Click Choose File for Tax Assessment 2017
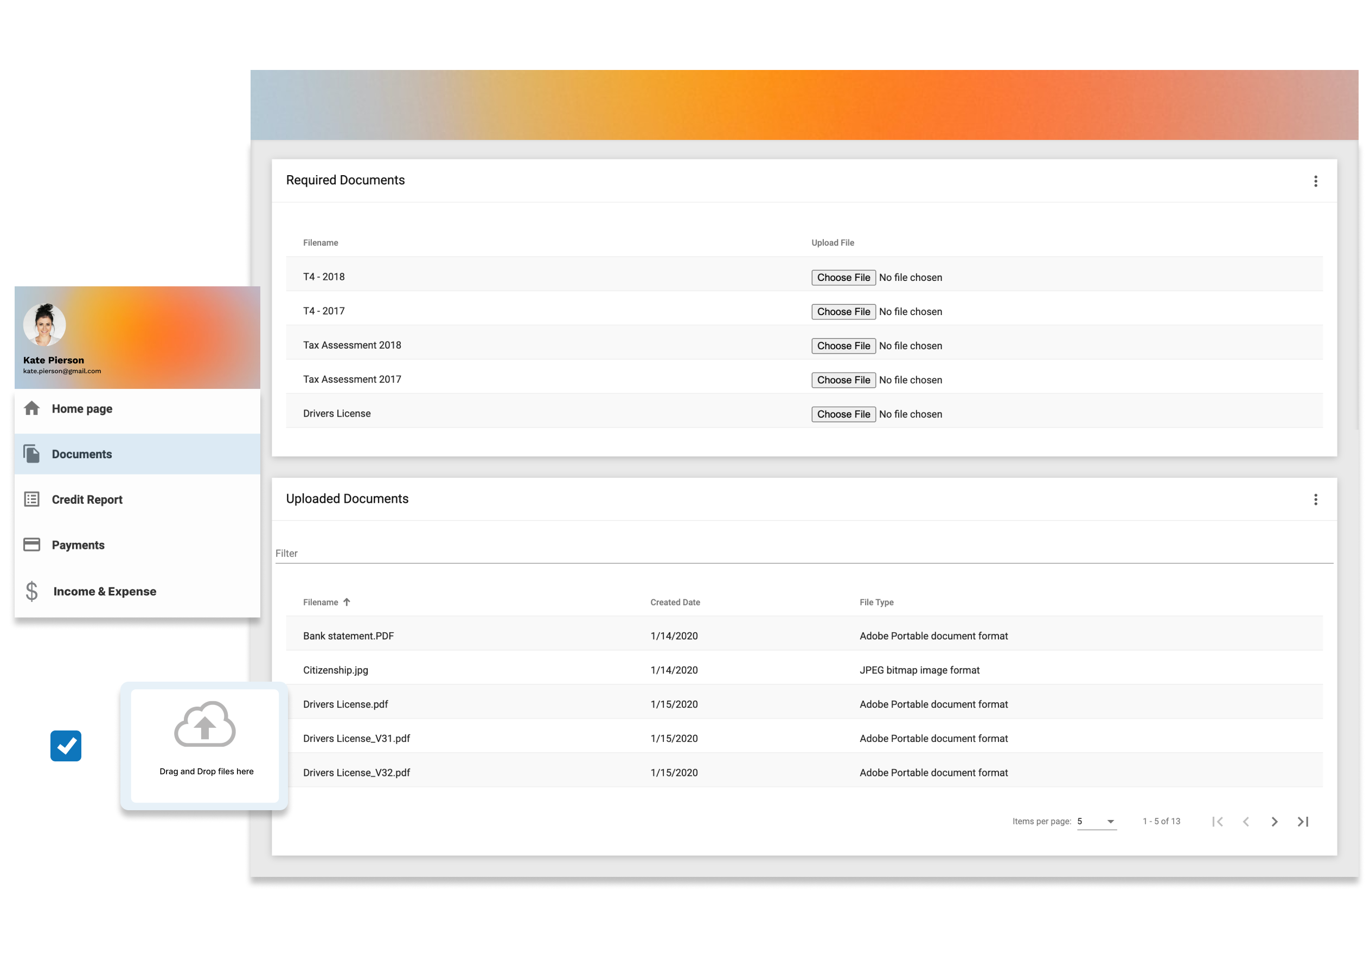This screenshot has width=1370, height=968. (843, 380)
